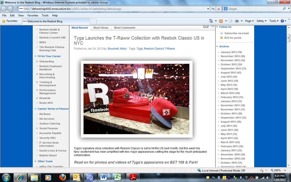Switch to the Most Comments tab
The height and width of the screenshot is (182, 291).
[x=124, y=28]
